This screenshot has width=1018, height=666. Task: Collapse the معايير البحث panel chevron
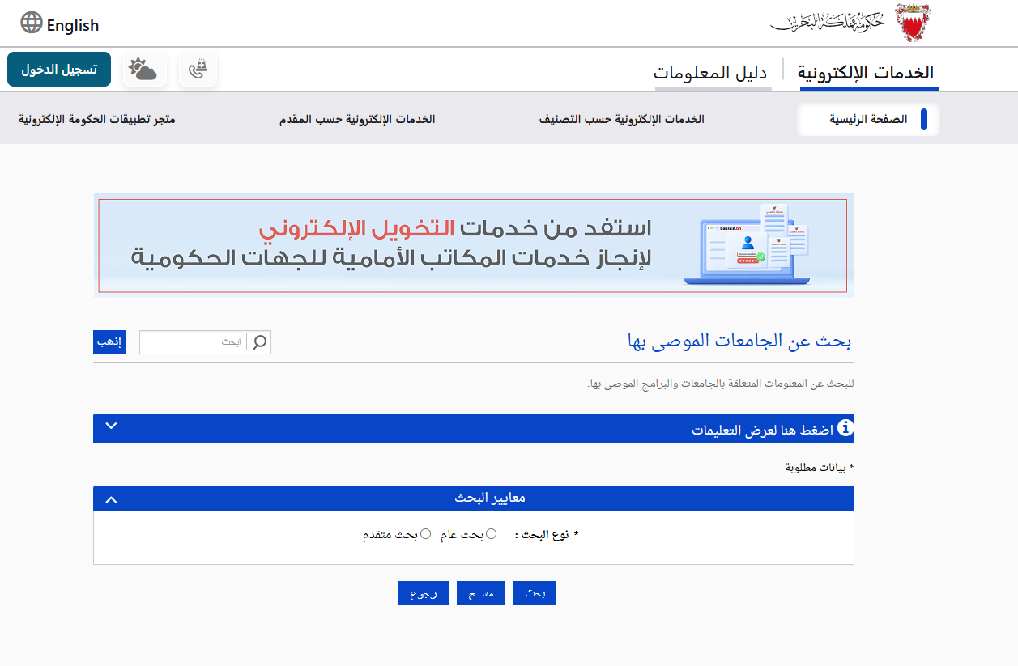(x=111, y=499)
